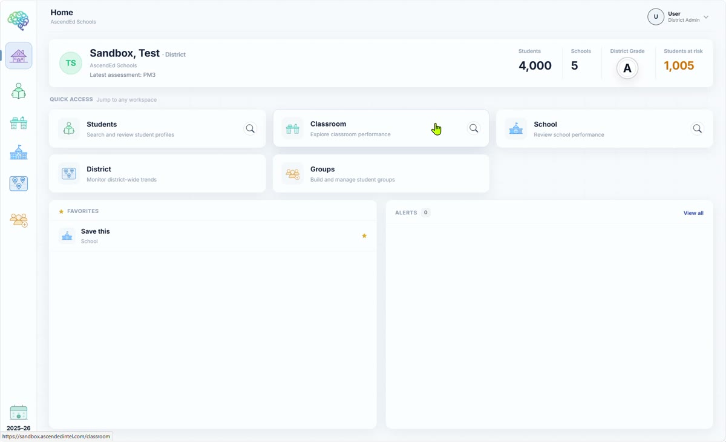Image resolution: width=726 pixels, height=442 pixels.
Task: Unfavorite Save this via gold star
Action: point(364,236)
